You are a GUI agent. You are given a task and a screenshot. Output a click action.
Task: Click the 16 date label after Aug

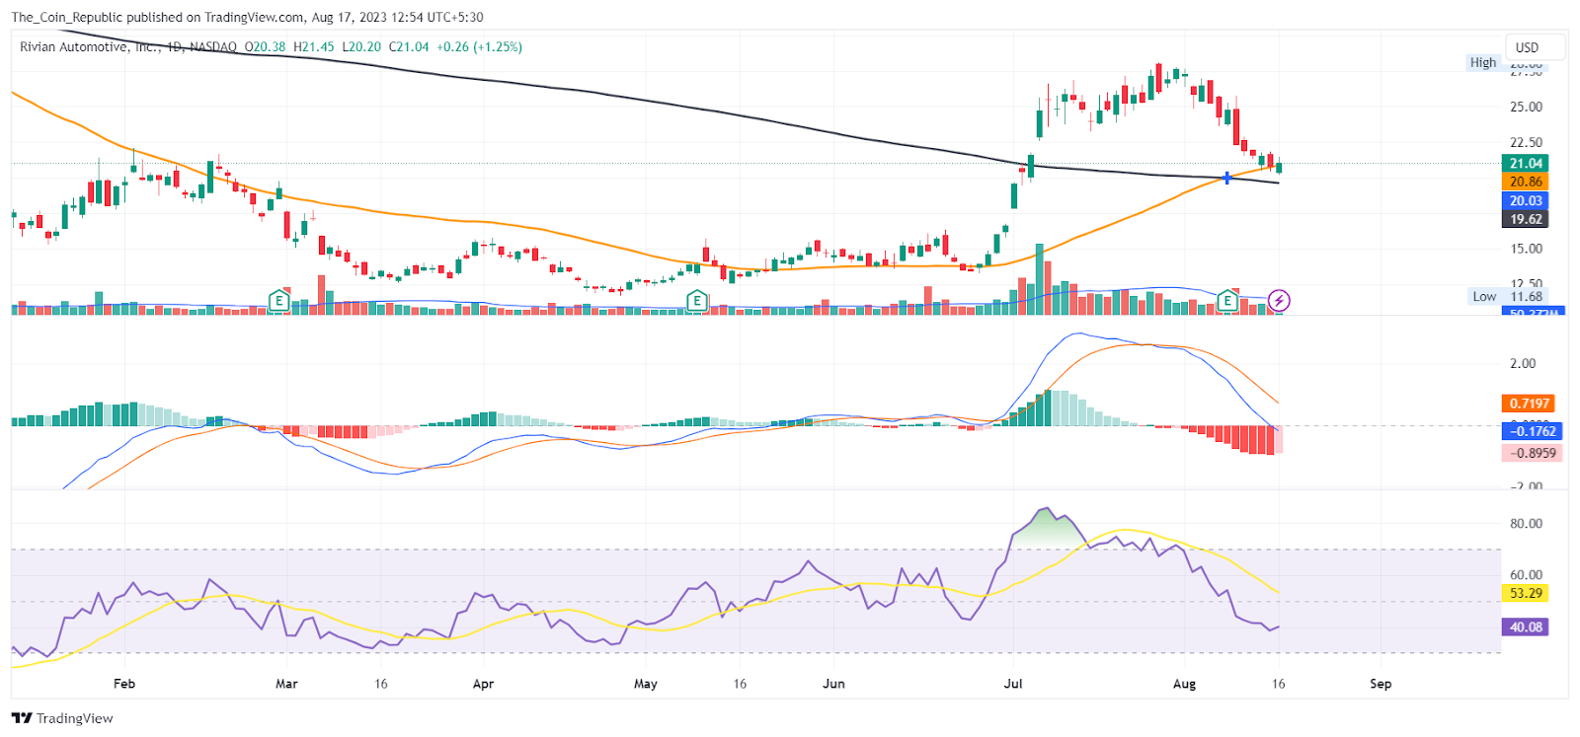(1279, 684)
